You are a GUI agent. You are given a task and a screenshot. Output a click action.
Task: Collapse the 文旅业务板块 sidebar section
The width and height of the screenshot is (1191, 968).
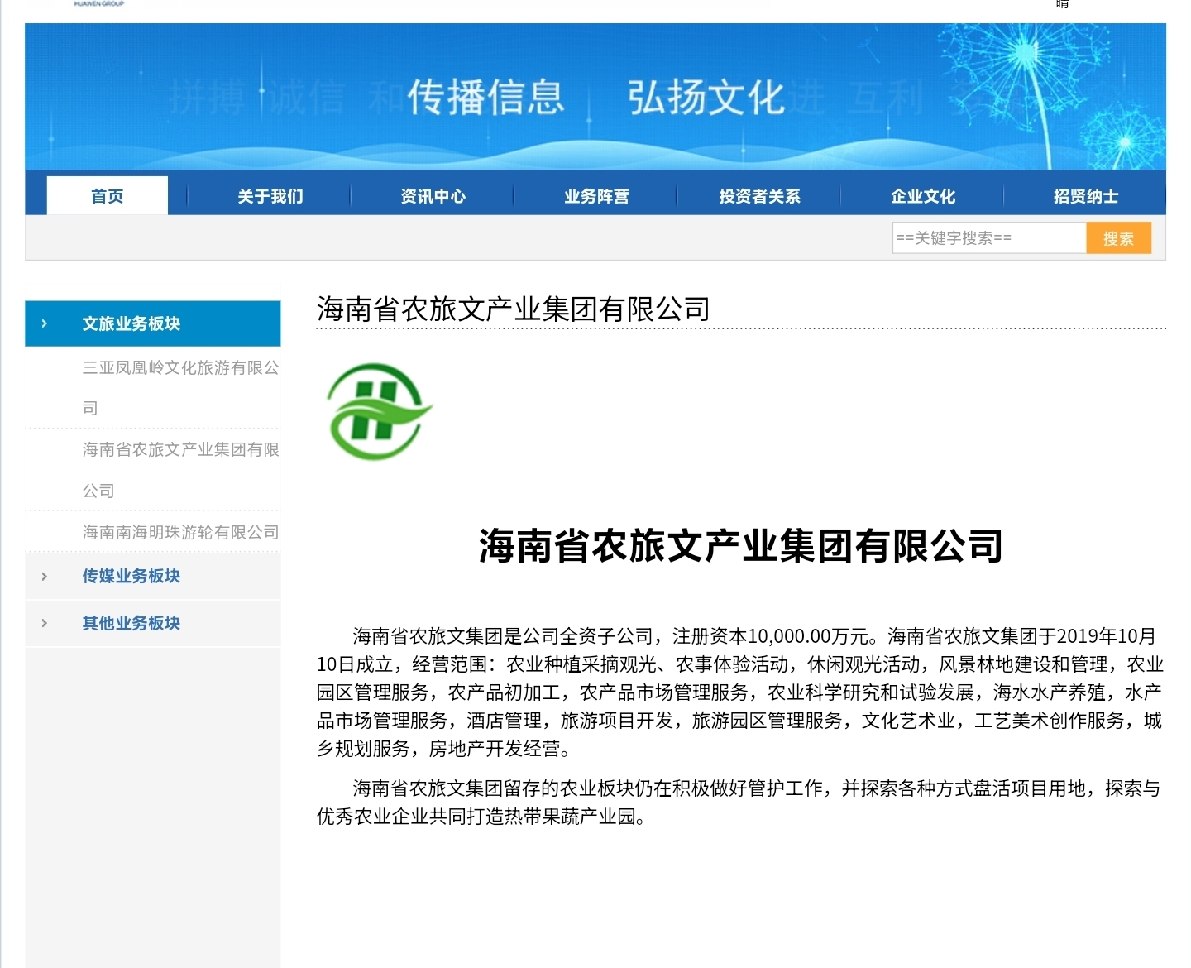[x=153, y=323]
